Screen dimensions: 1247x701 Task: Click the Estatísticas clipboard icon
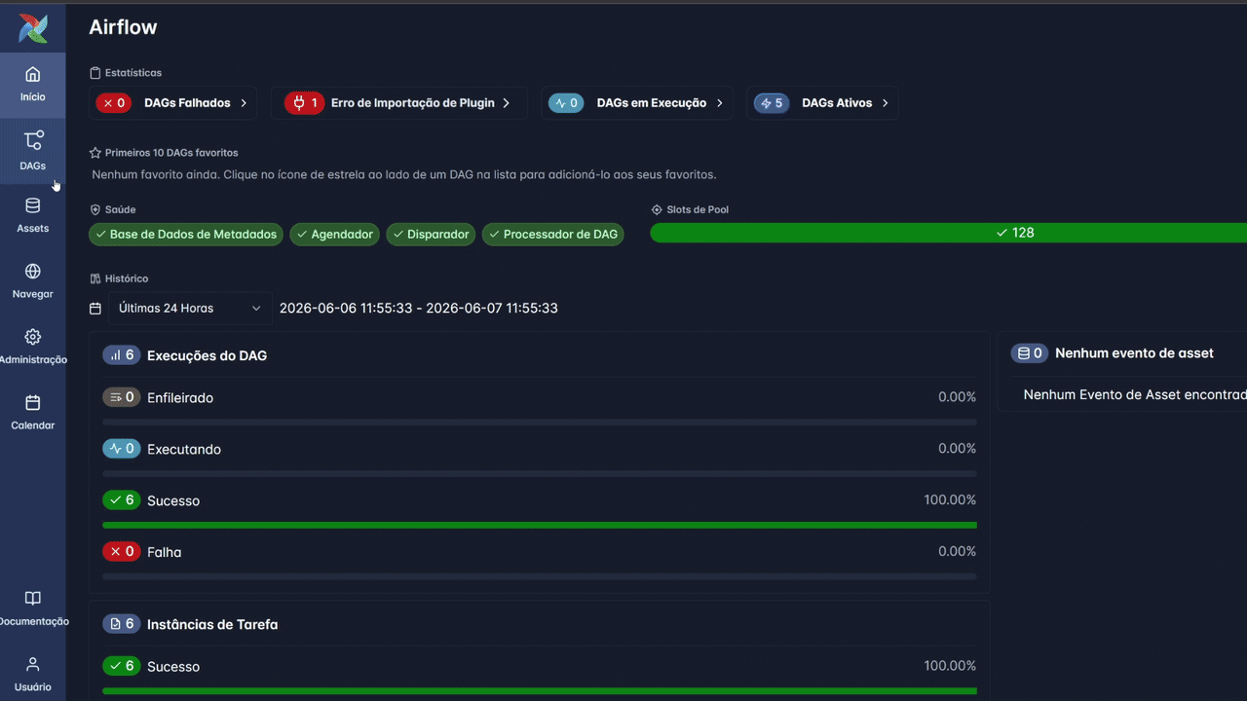coord(95,73)
